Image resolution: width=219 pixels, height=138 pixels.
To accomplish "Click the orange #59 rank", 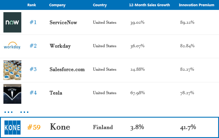I will (x=34, y=127).
